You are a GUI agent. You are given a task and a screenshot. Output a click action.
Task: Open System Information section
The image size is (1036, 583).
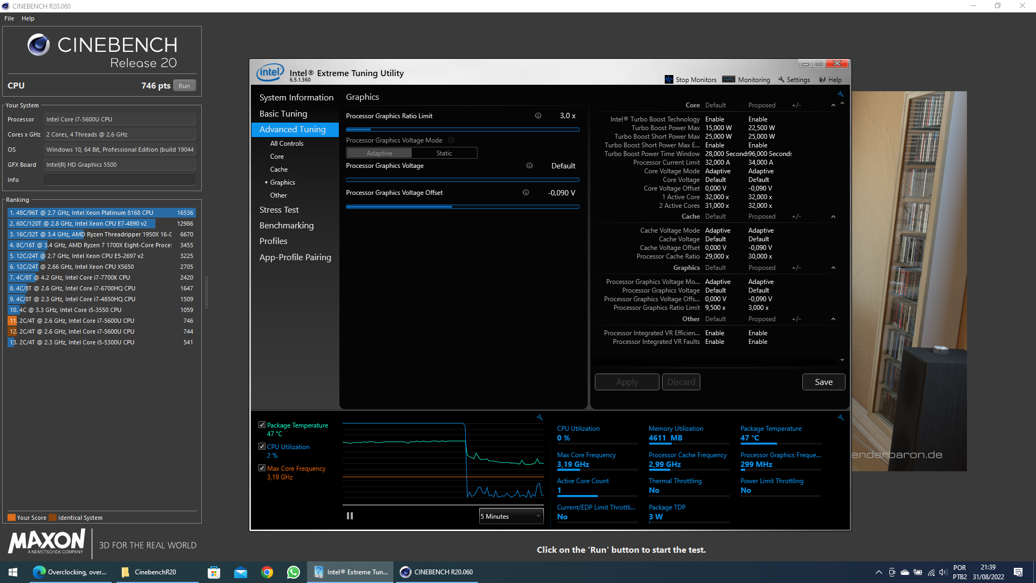[296, 98]
